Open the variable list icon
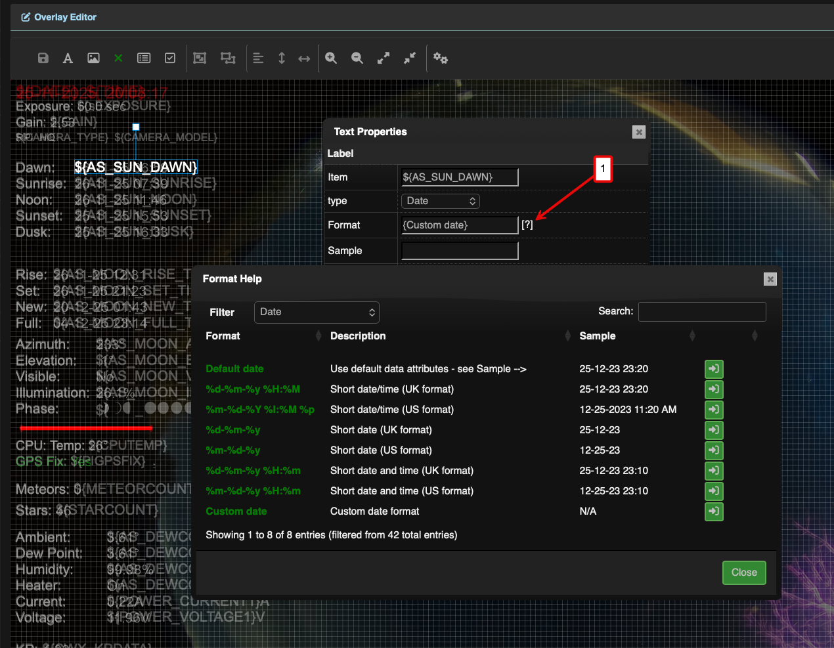The width and height of the screenshot is (834, 648). point(144,58)
